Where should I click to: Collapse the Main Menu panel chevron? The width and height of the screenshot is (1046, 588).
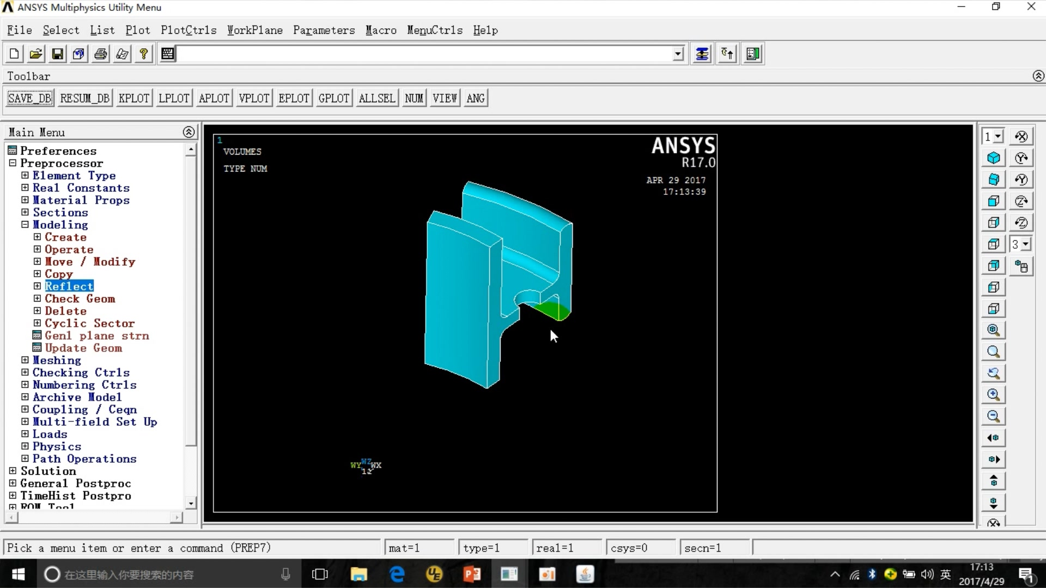pyautogui.click(x=188, y=132)
